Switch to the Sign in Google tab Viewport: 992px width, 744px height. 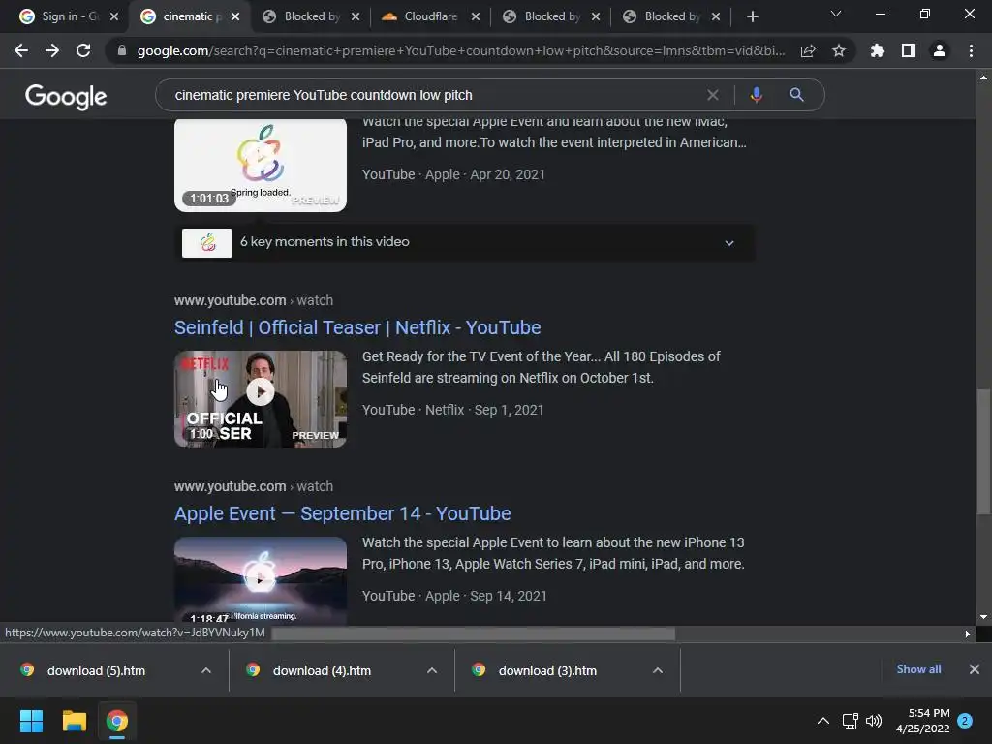click(x=60, y=16)
